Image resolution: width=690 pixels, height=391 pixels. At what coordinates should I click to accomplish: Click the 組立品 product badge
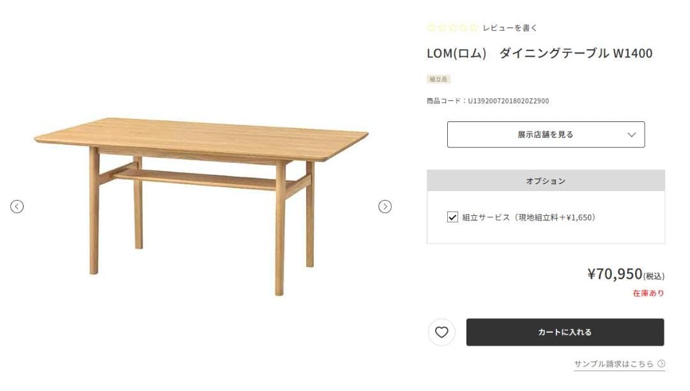[x=438, y=78]
